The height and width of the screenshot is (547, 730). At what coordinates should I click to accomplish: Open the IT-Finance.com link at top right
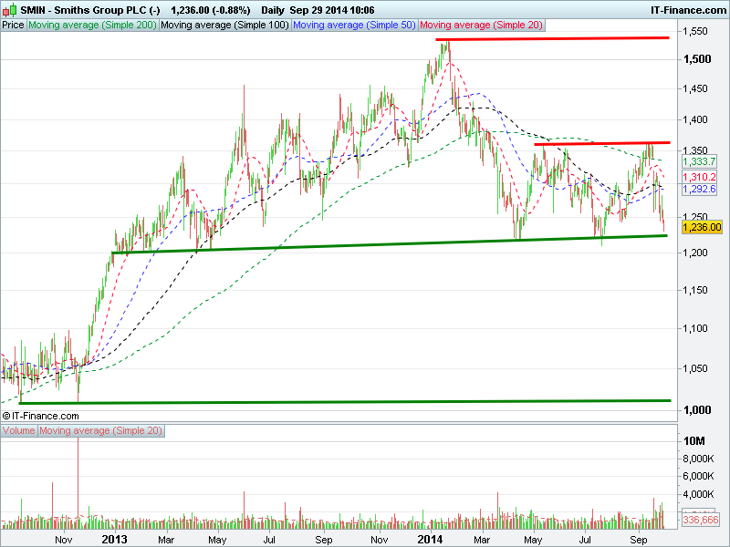[x=686, y=8]
